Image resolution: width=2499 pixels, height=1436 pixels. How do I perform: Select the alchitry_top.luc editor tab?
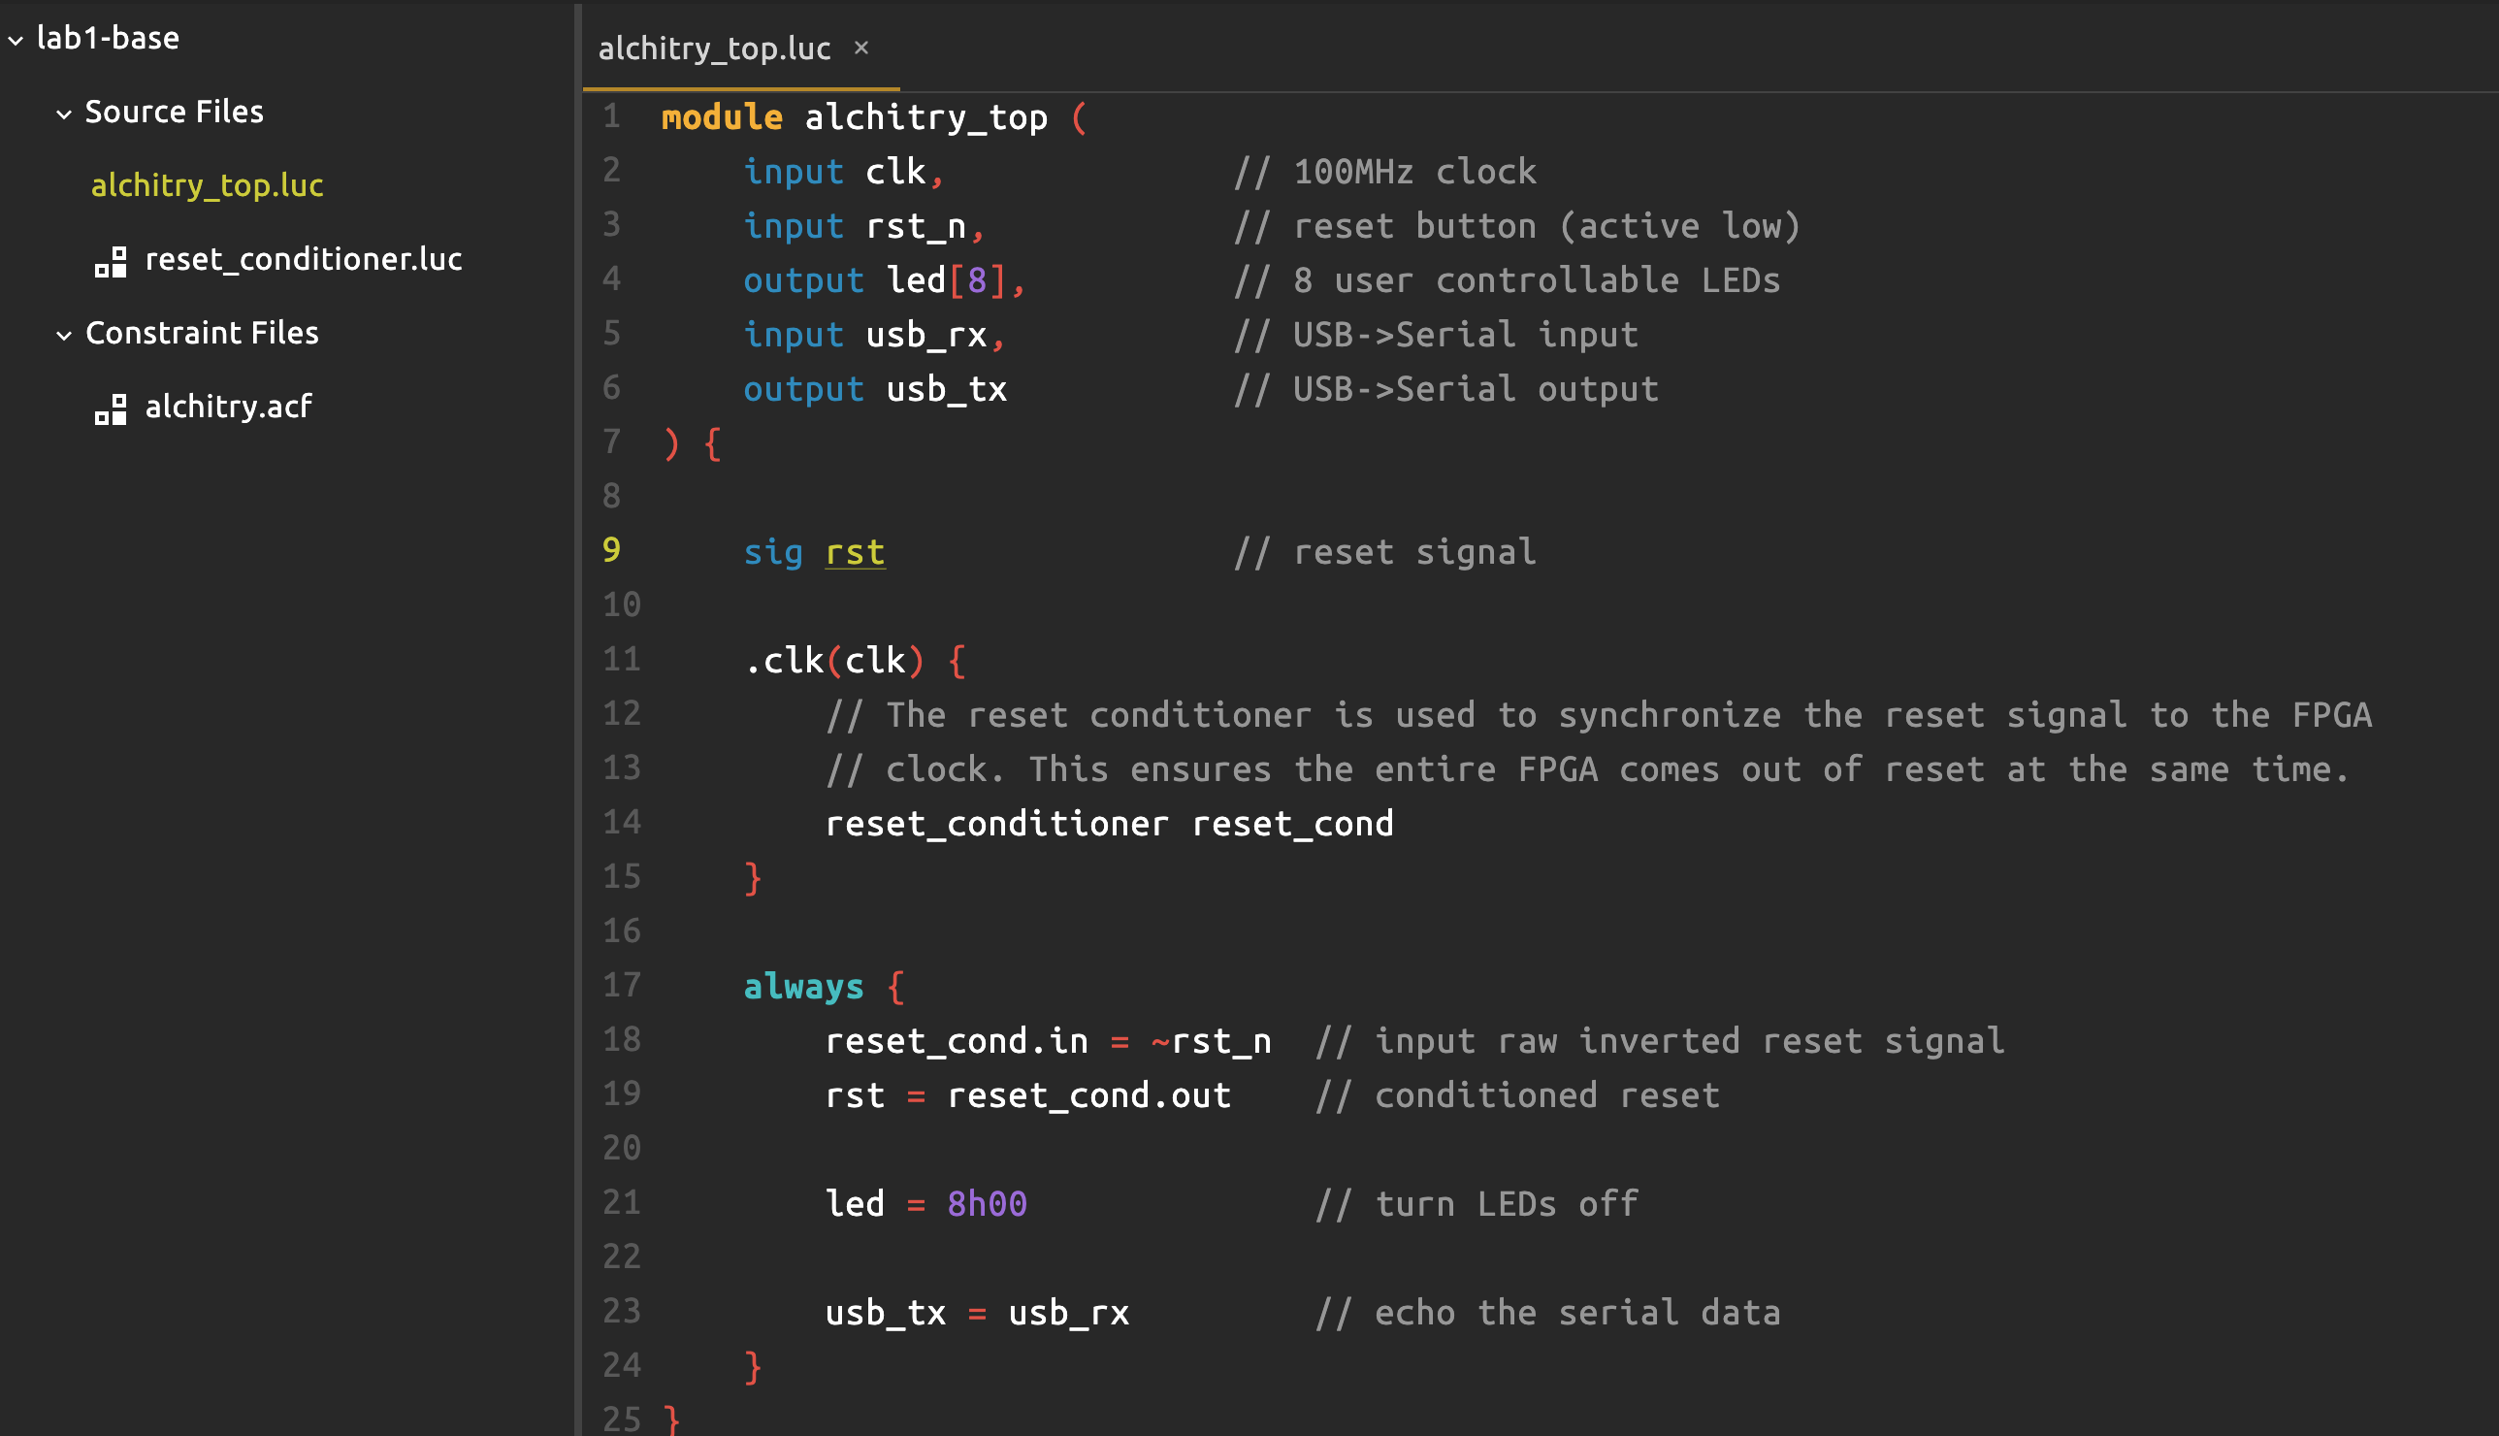tap(714, 48)
